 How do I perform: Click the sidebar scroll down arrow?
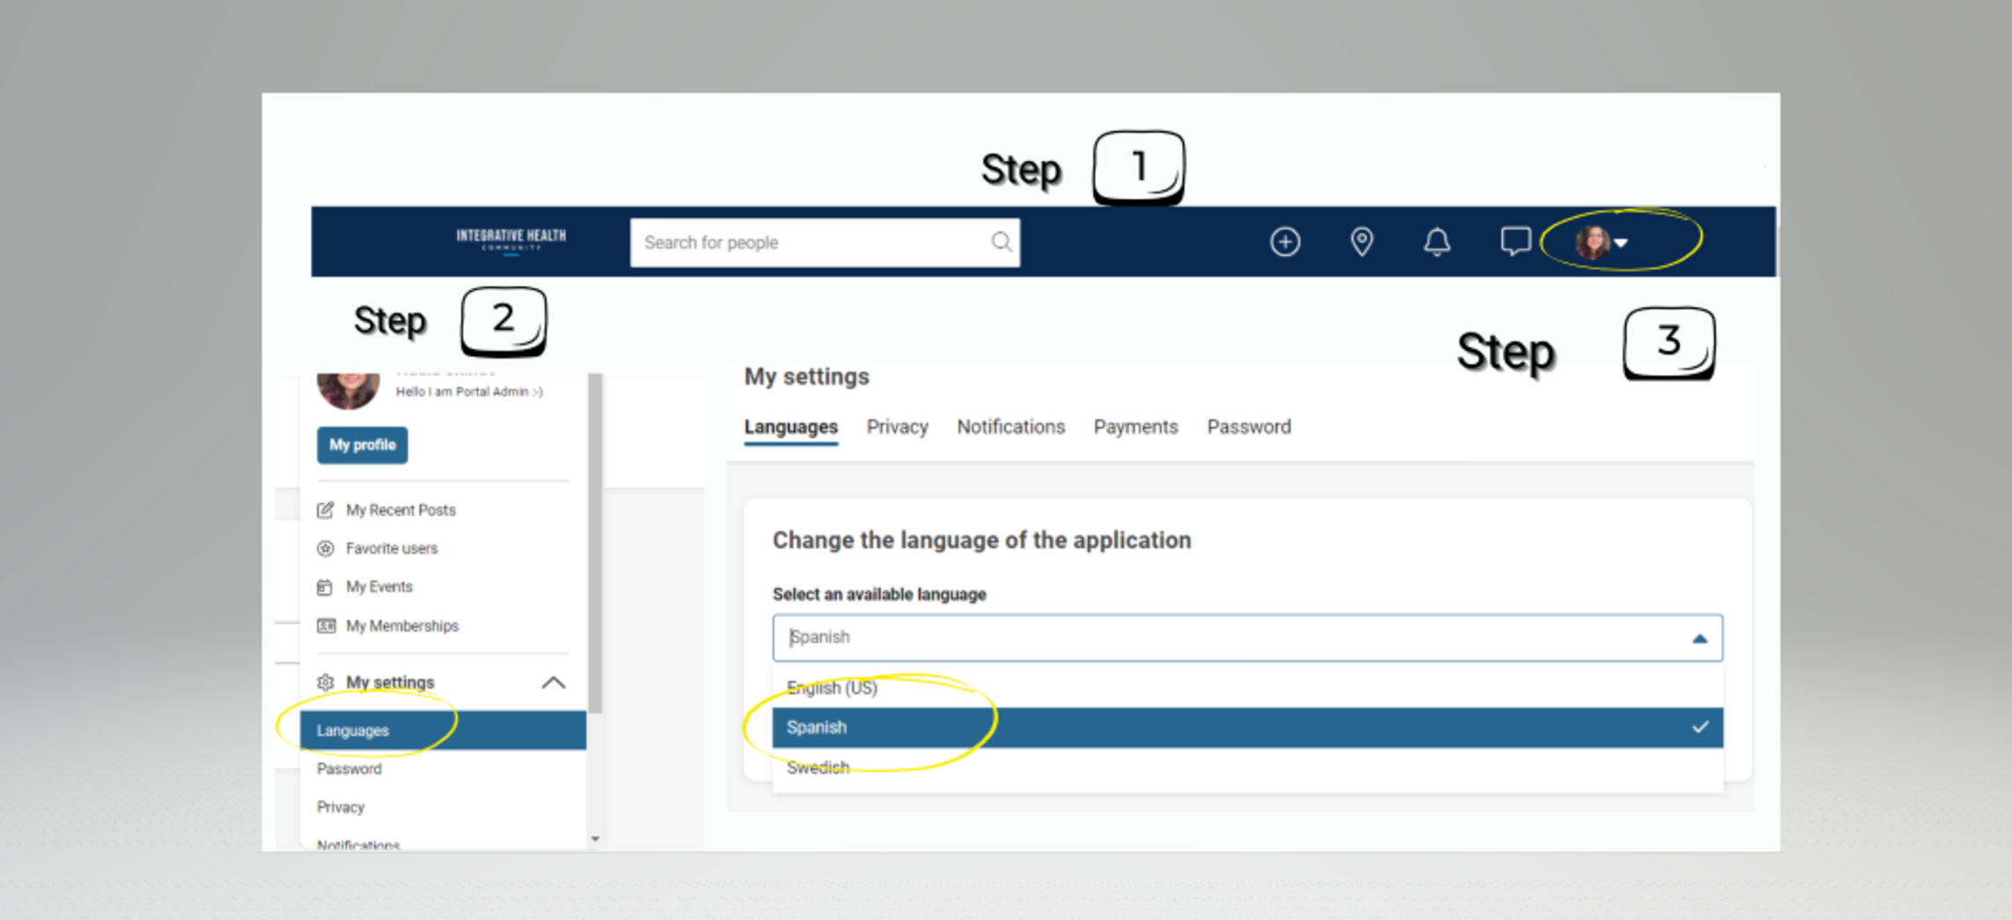595,839
